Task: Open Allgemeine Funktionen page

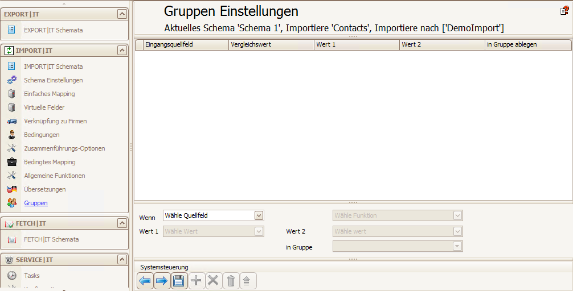Action: point(55,176)
